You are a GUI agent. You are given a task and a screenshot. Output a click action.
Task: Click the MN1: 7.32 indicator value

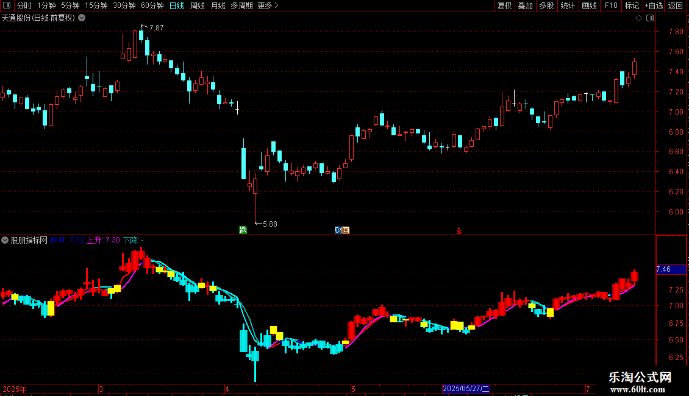pos(67,240)
